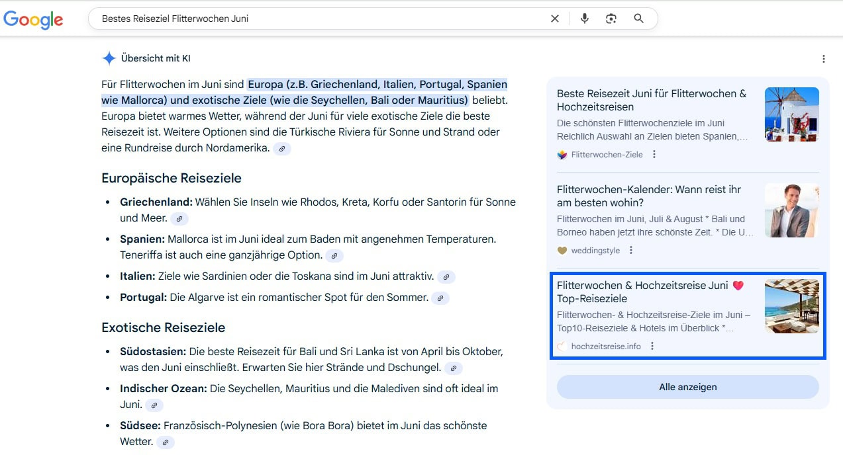This screenshot has width=843, height=455.
Task: Open the three-dot menu beside weddingstyle
Action: [x=630, y=251]
